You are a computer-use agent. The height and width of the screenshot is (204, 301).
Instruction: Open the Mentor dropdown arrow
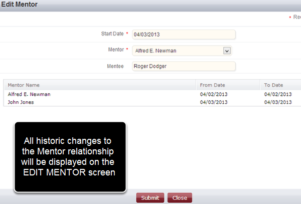tap(227, 51)
